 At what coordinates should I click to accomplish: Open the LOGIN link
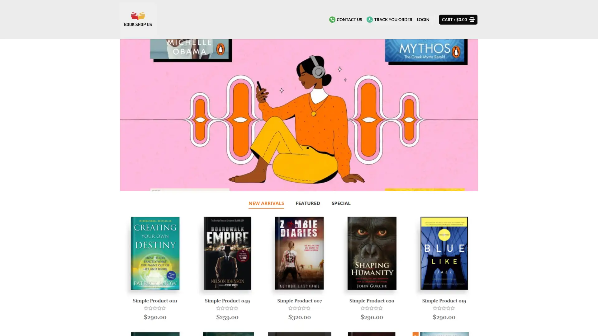(x=423, y=20)
